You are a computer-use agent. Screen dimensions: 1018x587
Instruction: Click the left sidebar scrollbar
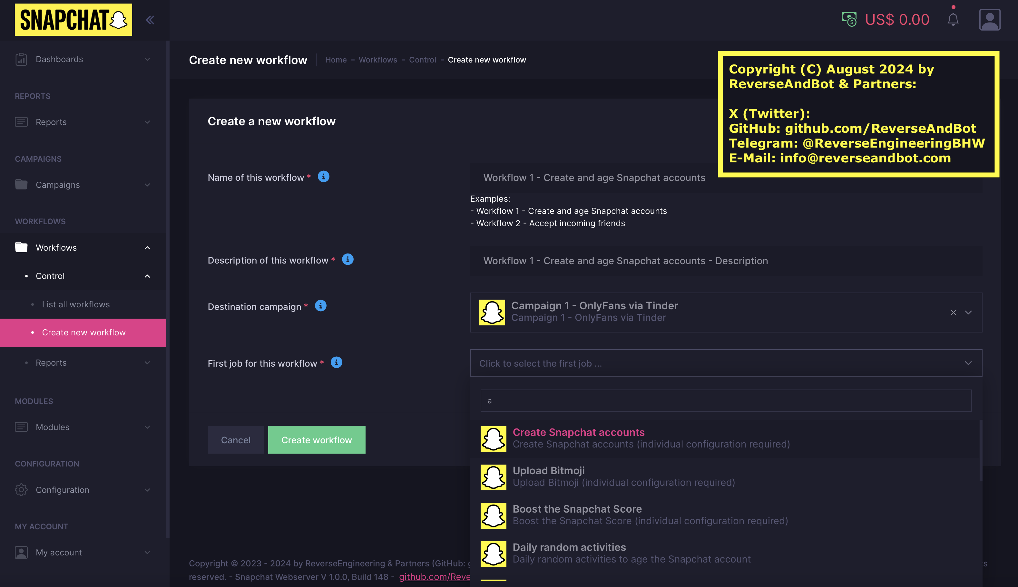click(x=168, y=289)
